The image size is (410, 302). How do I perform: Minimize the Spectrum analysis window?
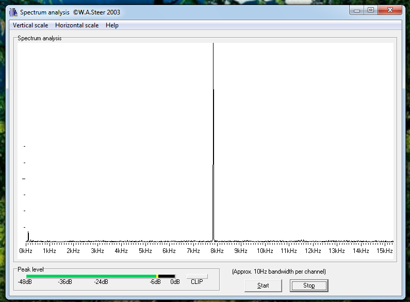pos(357,10)
